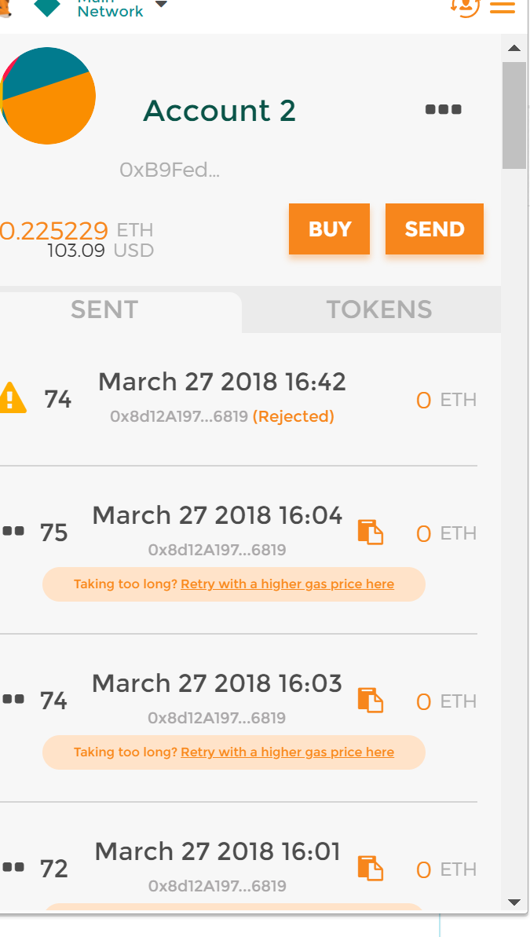
Task: Select the SENT tab
Action: click(x=104, y=309)
